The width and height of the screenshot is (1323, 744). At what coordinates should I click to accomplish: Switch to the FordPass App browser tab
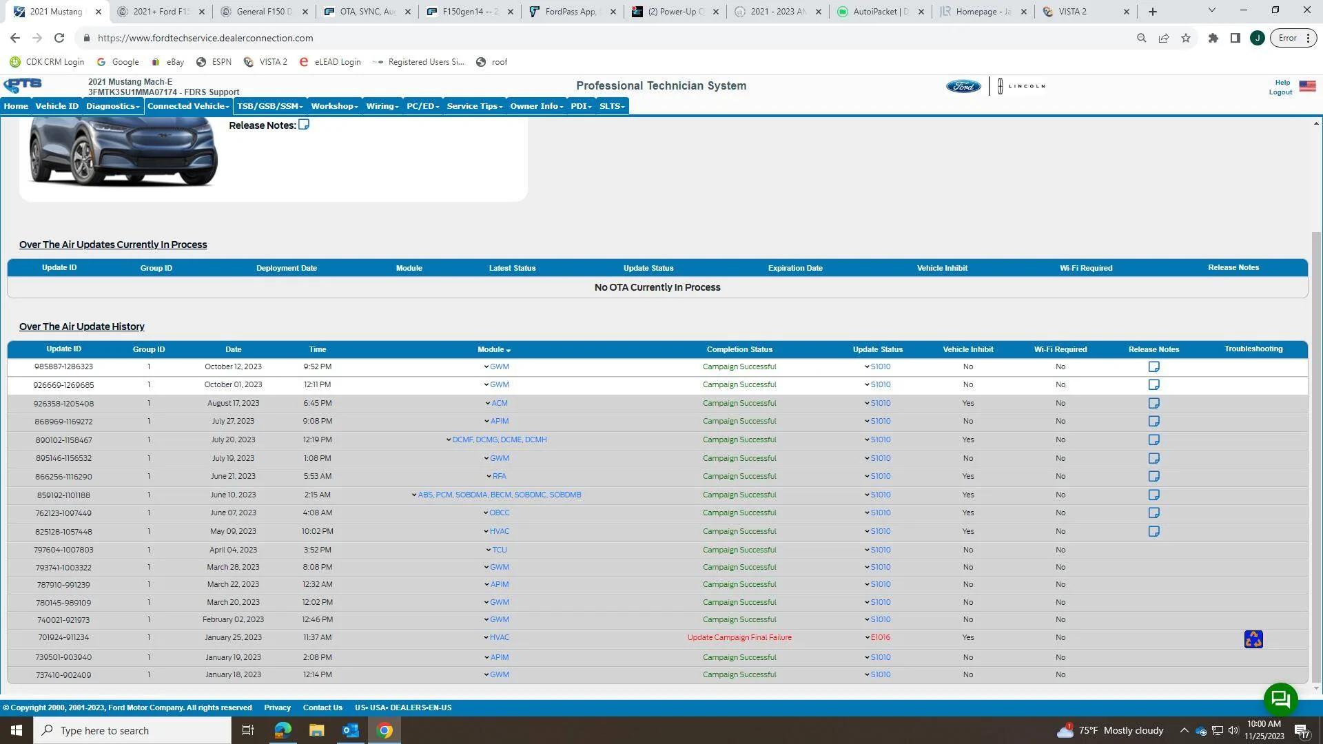[x=572, y=12]
